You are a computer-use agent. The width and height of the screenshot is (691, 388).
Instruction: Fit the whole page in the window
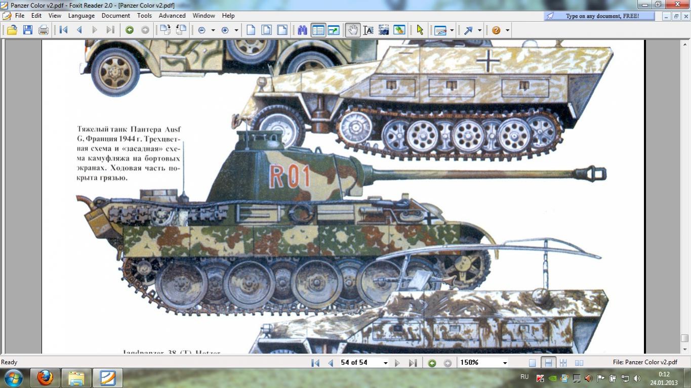click(x=266, y=30)
